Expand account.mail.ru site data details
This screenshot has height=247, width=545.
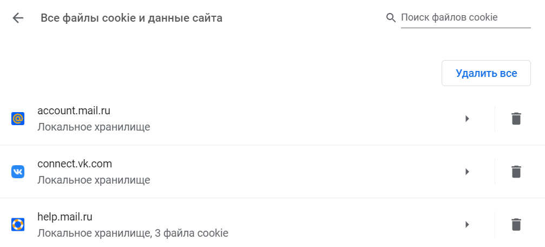coord(467,119)
